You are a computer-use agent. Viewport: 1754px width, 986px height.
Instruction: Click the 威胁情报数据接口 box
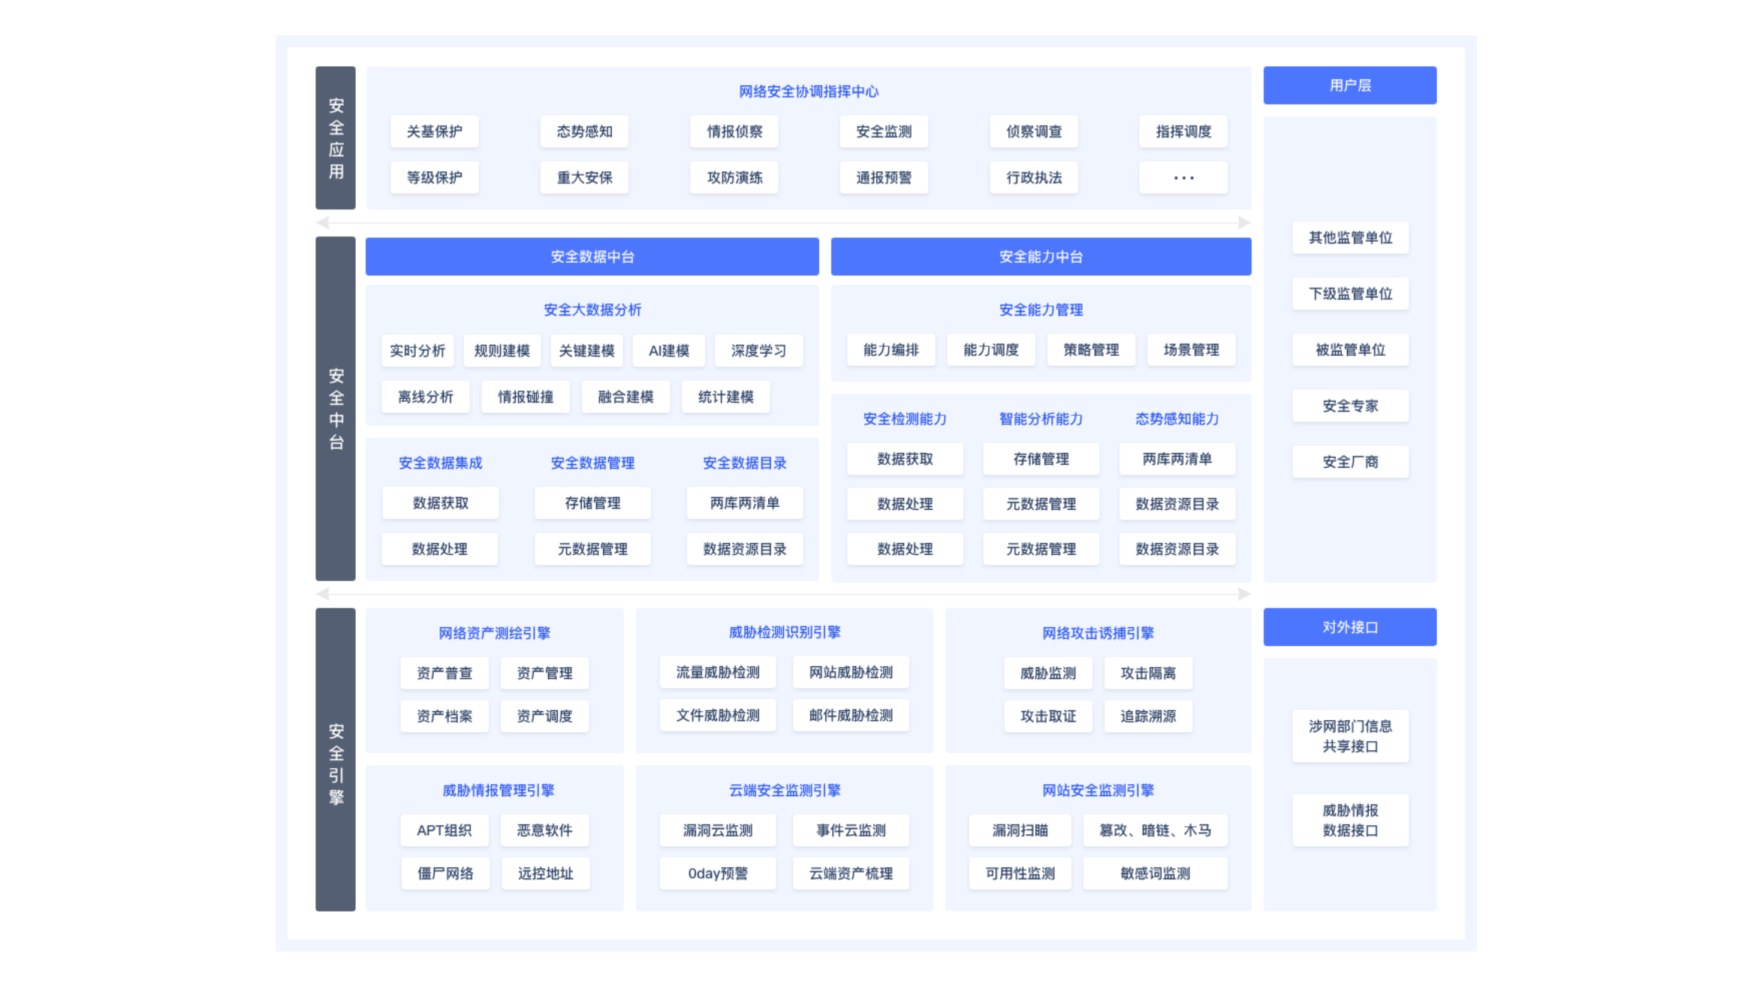1350,820
